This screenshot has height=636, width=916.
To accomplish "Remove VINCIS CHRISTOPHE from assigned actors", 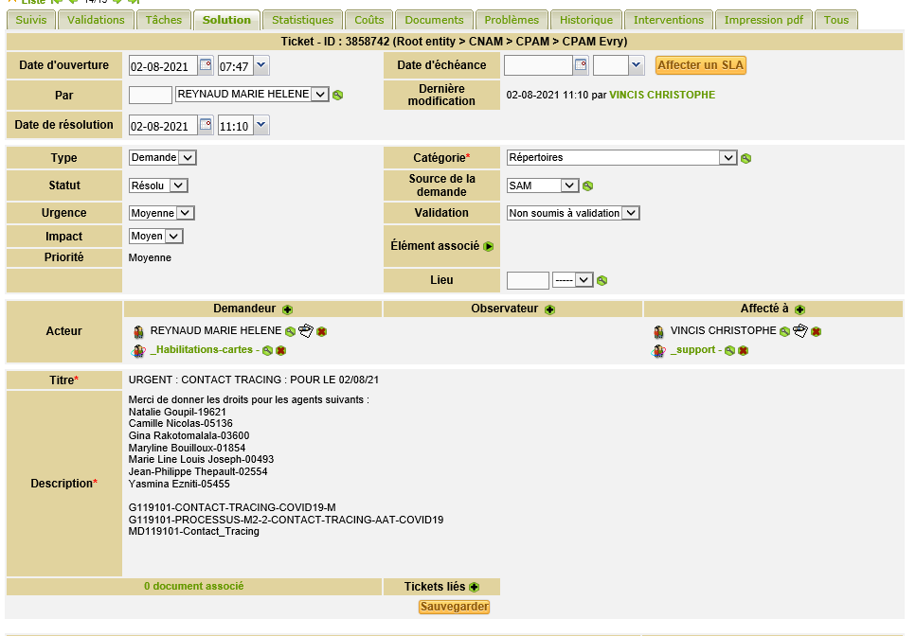I will (816, 331).
